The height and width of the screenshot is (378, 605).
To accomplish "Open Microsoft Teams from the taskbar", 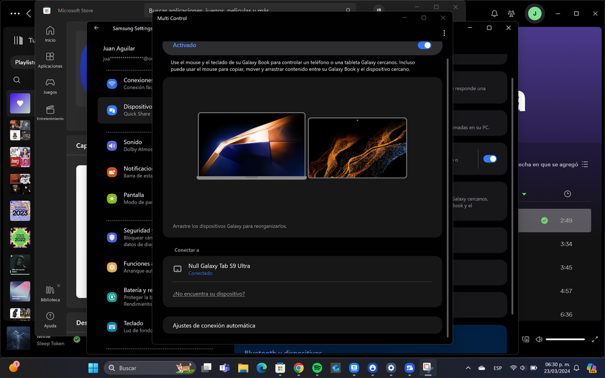I will pos(224,368).
